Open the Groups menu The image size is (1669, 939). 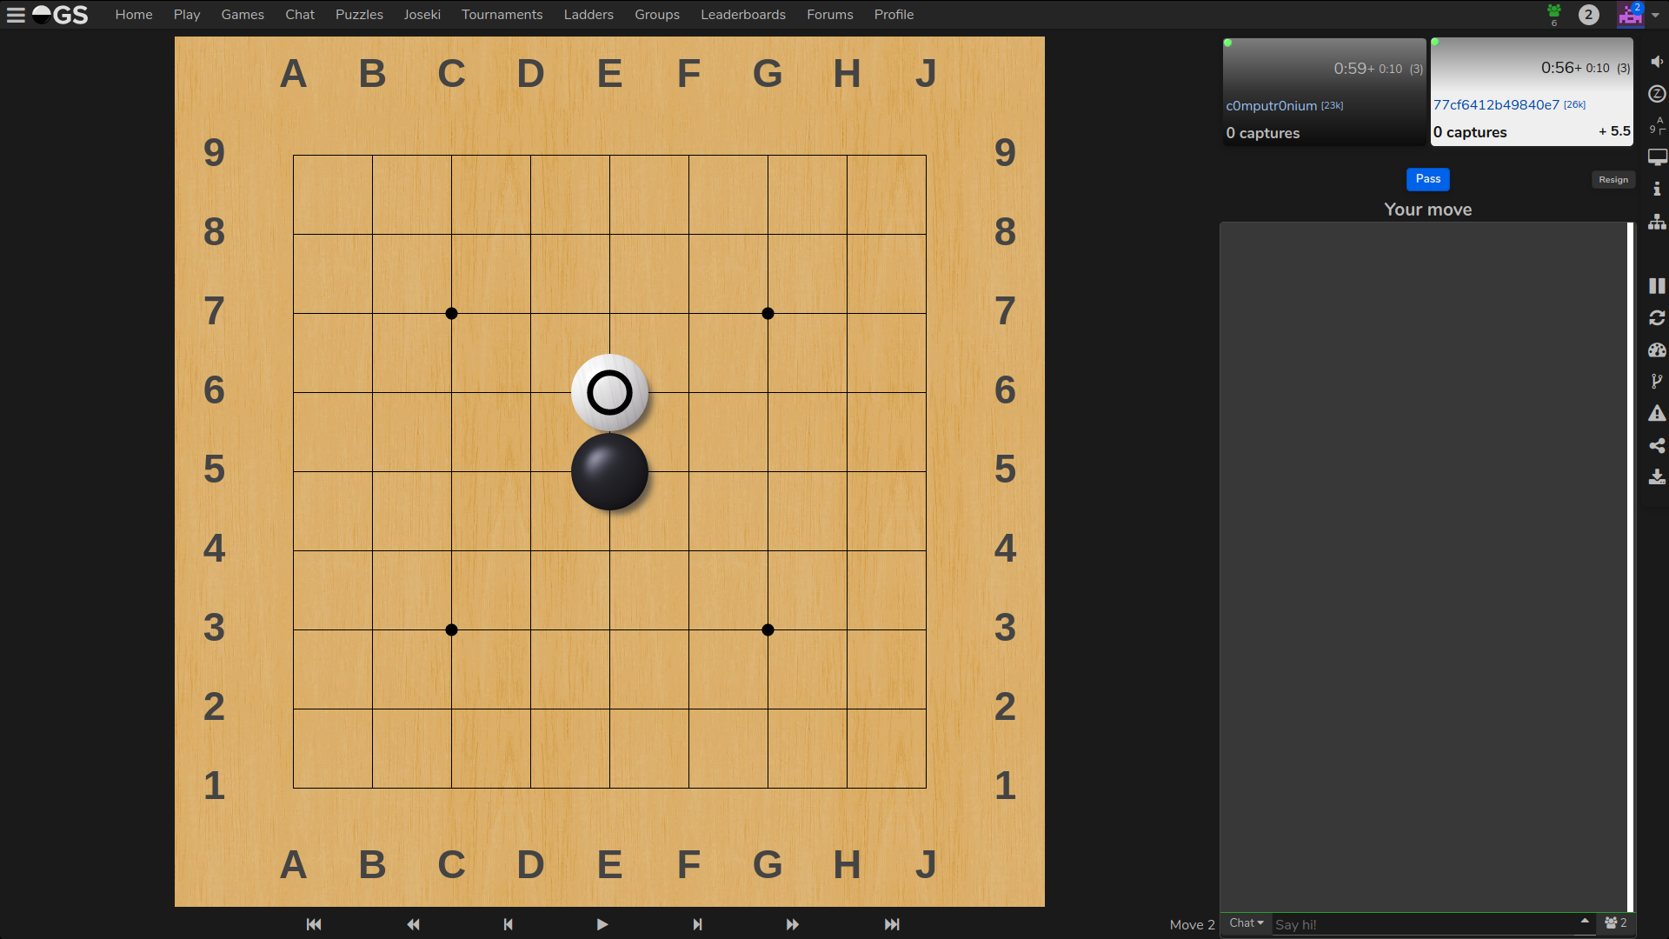[x=657, y=15]
